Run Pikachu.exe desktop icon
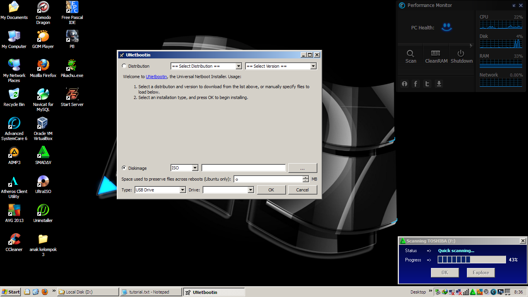 click(x=72, y=68)
